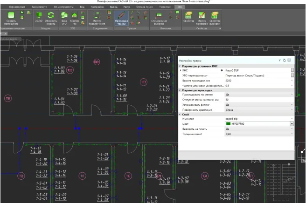Open the Цвет dropdown arrow
Image resolution: width=306 pixels, height=203 pixels.
click(x=292, y=124)
